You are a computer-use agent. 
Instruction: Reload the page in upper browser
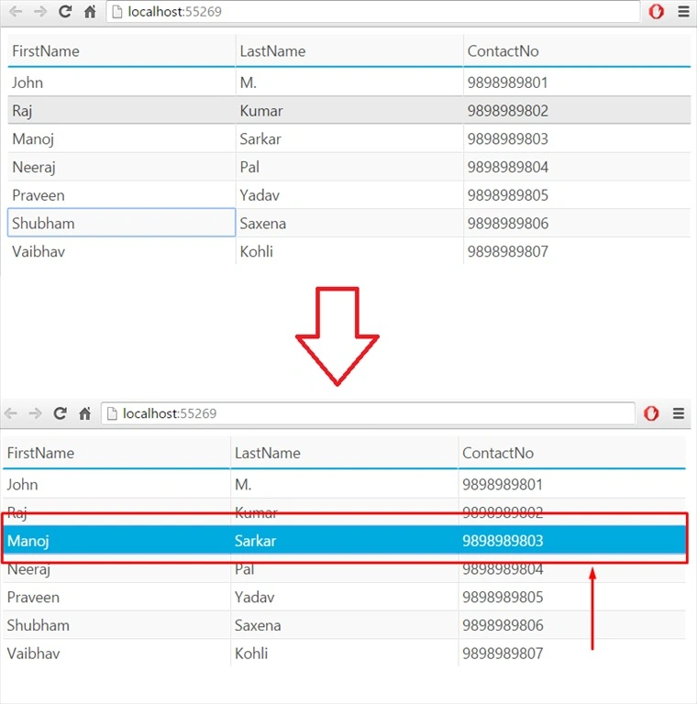(x=65, y=12)
